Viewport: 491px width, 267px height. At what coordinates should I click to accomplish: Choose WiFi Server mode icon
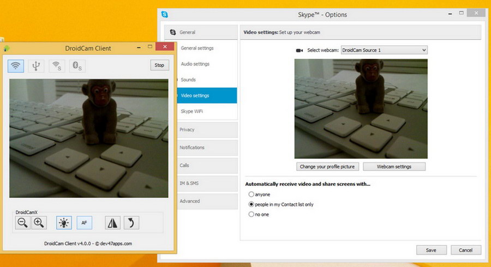(56, 66)
